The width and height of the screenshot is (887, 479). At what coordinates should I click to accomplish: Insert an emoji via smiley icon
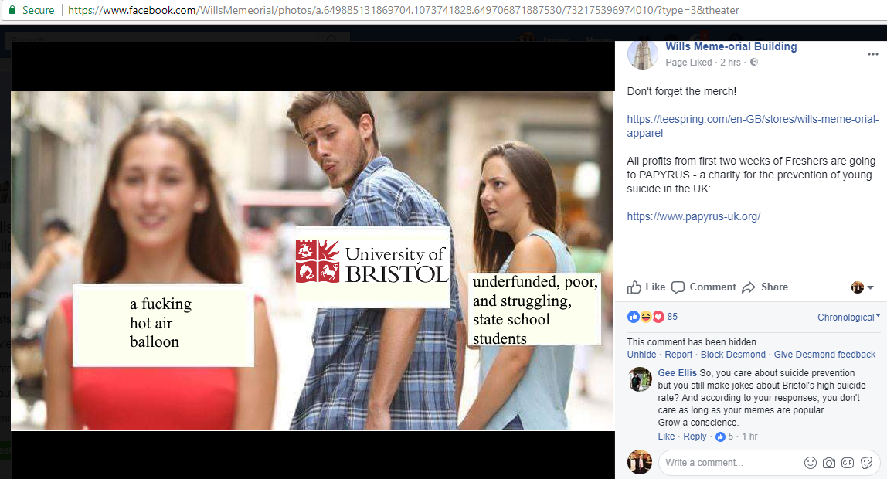click(810, 464)
